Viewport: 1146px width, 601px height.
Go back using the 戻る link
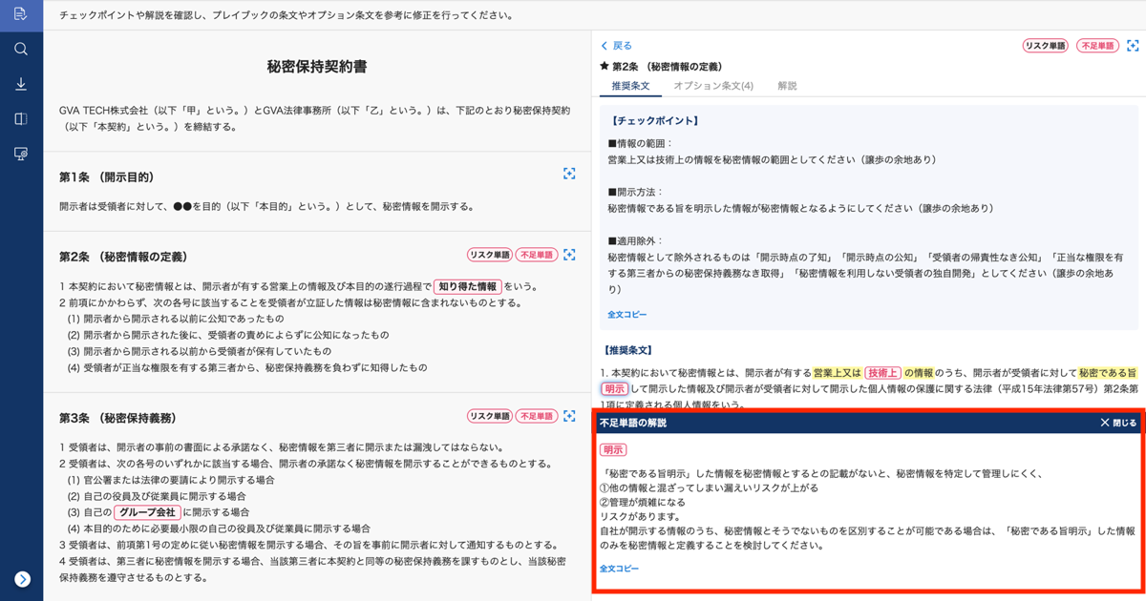[616, 46]
